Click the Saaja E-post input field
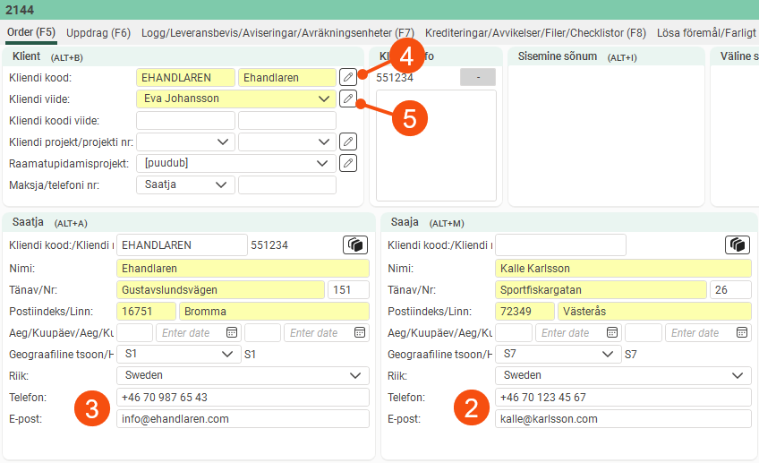This screenshot has width=759, height=463. click(x=622, y=419)
